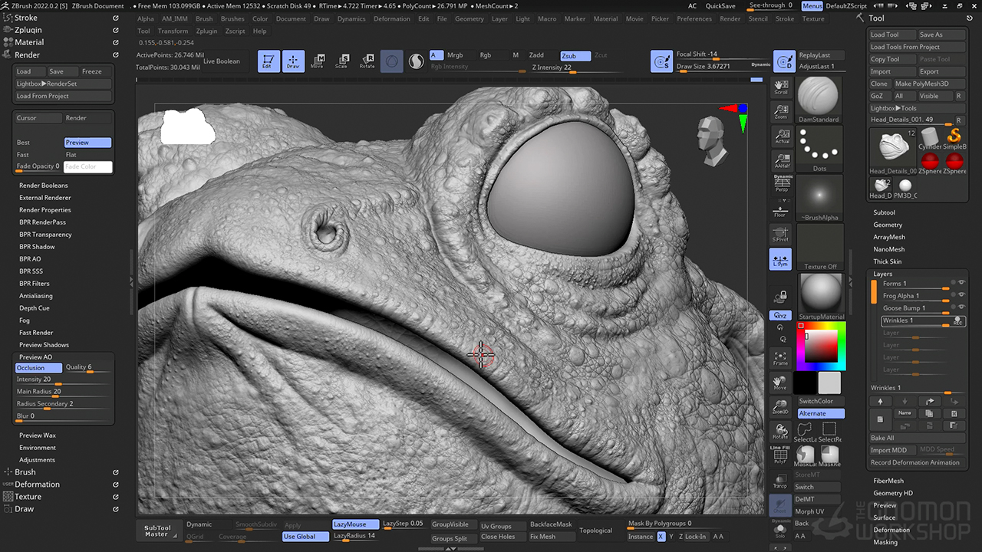Expand the Subtool section
Screen dimensions: 982x552
click(x=884, y=212)
